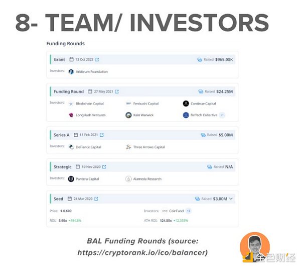The width and height of the screenshot is (301, 268).
Task: Click the Kain Warwick avatar
Action: pyautogui.click(x=129, y=115)
